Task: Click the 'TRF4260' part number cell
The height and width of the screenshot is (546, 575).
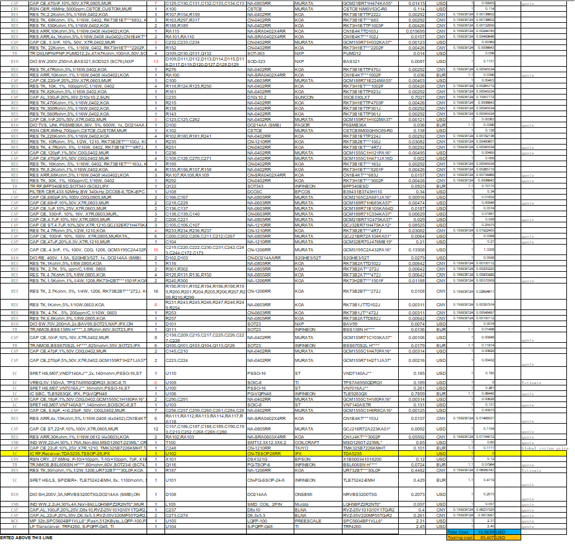Action: coord(370,527)
